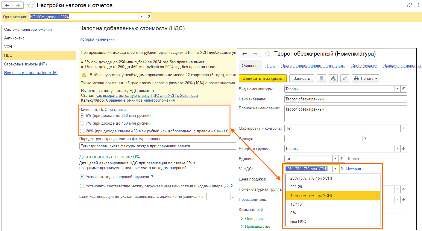Copy link icon in top right corner
Image resolution: width=422 pixels, height=231 pixels.
tap(409, 5)
